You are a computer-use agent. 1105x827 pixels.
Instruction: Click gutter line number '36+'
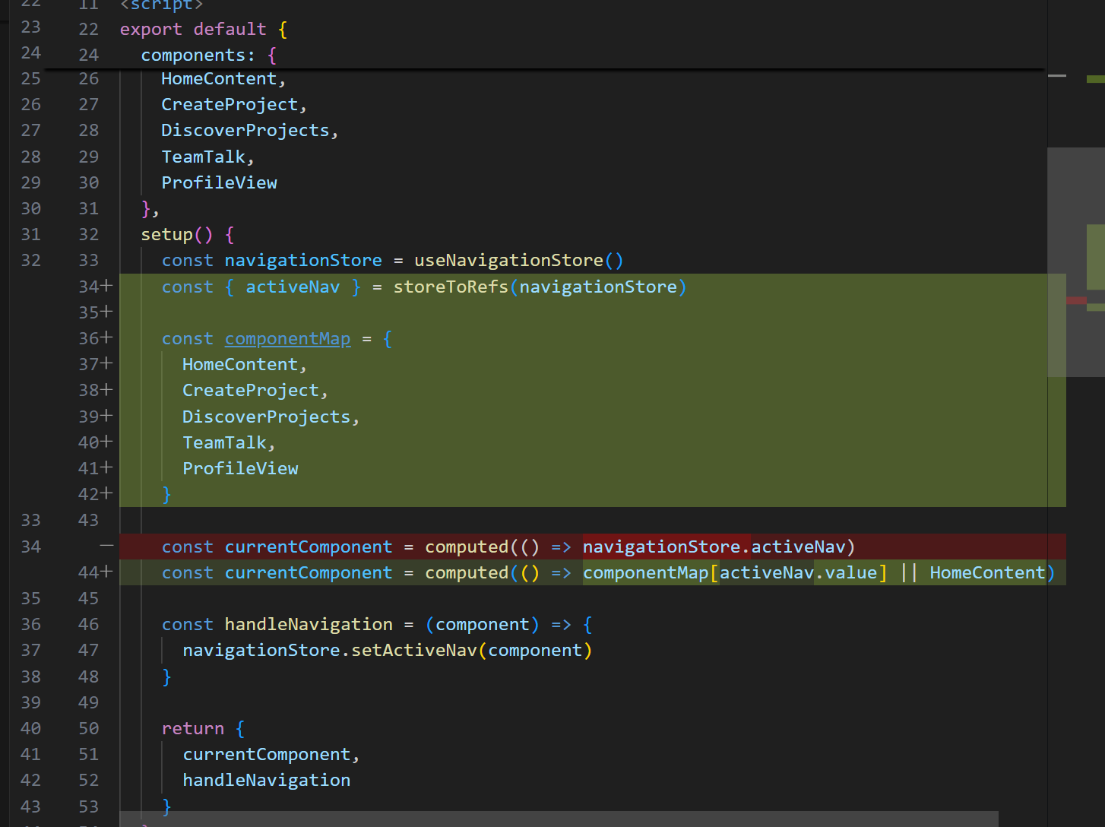96,338
